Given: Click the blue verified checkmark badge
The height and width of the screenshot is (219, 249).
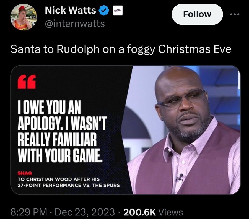Looking at the screenshot, I should click(x=104, y=10).
